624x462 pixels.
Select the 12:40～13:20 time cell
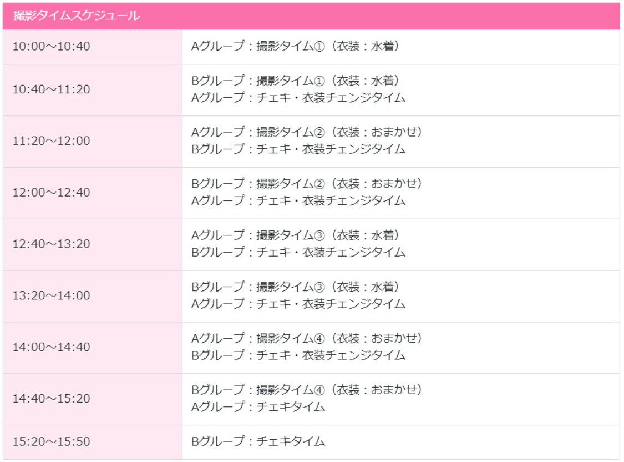[51, 245]
